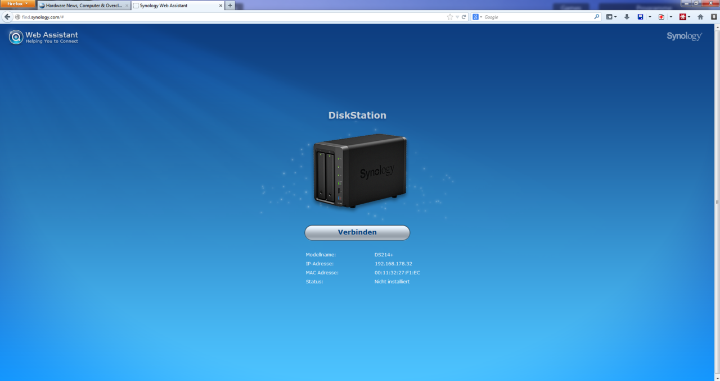Open the Firefox application menu
The height and width of the screenshot is (381, 720).
pos(17,4)
